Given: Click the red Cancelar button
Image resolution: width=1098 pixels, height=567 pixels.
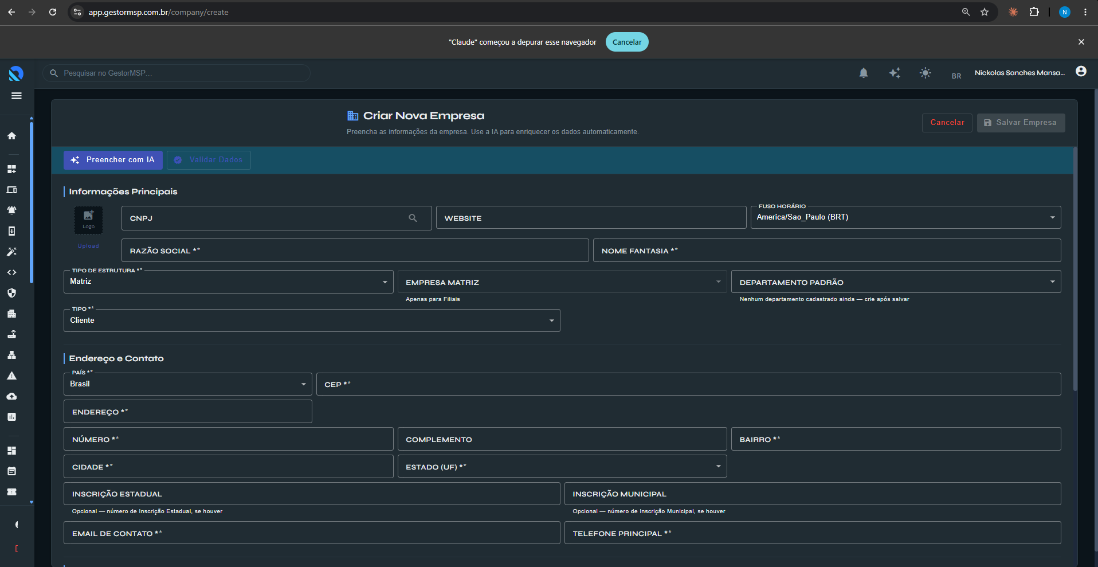Looking at the screenshot, I should click(947, 123).
